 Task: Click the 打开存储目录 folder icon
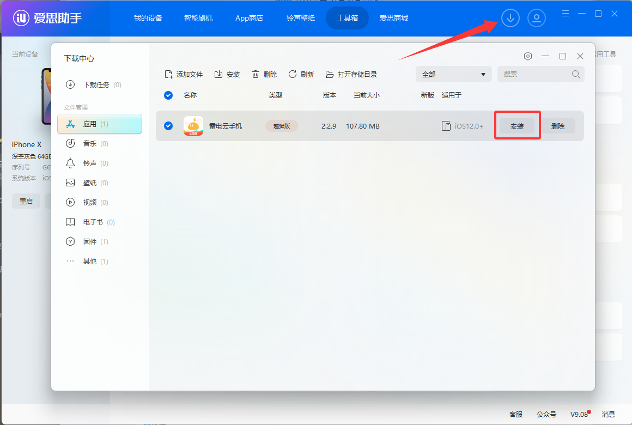click(330, 74)
